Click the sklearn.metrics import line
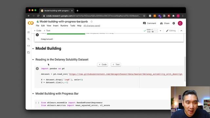The image size is (210, 118). coord(75,106)
